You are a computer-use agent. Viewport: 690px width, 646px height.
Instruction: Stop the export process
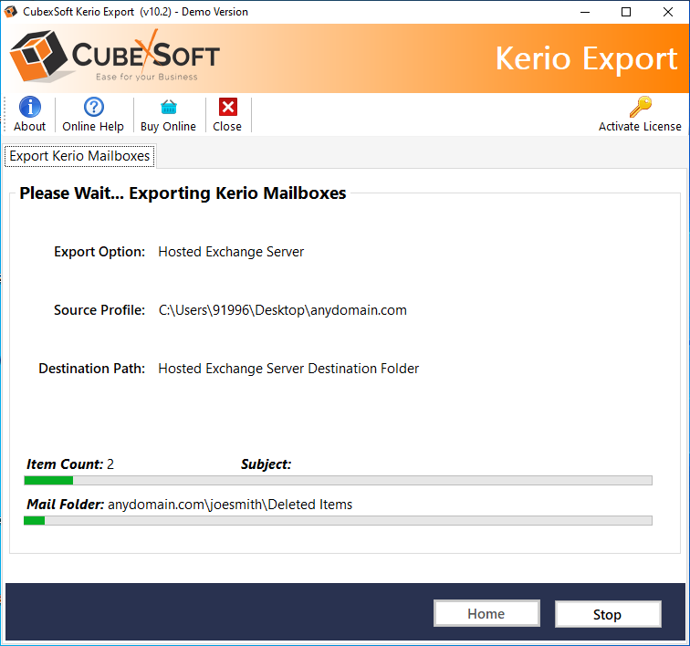607,614
